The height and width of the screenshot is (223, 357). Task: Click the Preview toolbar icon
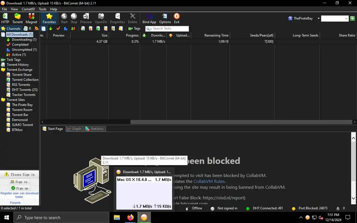[x=86, y=18]
